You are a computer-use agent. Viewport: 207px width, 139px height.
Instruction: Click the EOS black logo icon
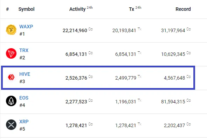[x=11, y=101]
